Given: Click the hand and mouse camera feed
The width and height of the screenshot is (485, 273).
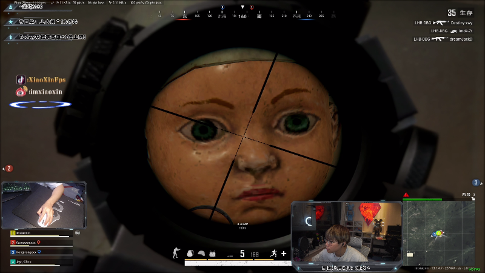Looking at the screenshot, I should (44, 205).
